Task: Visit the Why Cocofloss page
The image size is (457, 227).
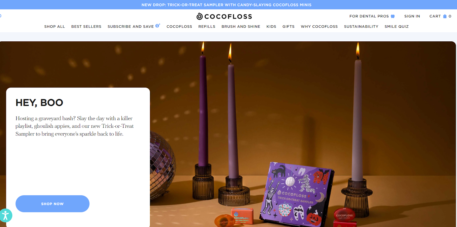Action: [319, 27]
